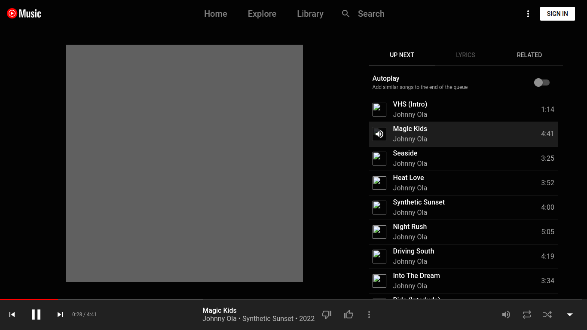Open the top-right three-dot settings menu
This screenshot has width=587, height=330.
tap(528, 14)
